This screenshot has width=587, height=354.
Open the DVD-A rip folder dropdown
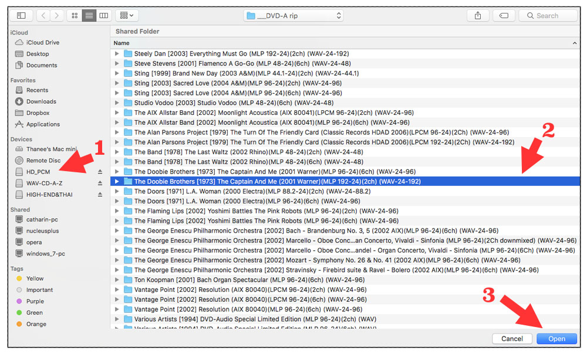(x=293, y=16)
